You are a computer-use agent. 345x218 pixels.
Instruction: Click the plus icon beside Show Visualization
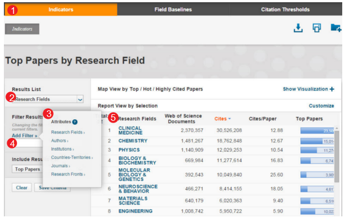332,89
